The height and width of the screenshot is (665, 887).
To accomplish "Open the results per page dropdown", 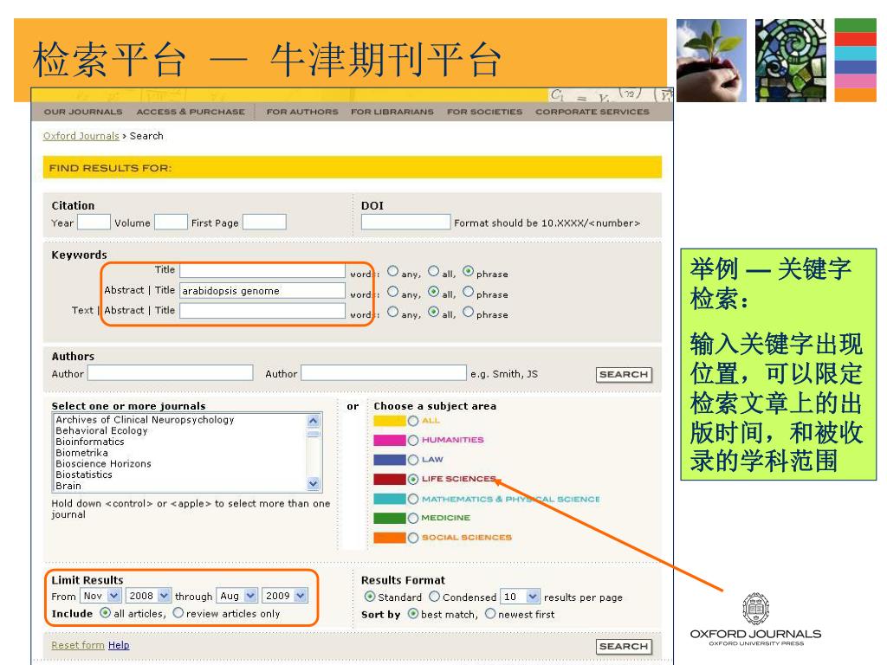I will [x=521, y=597].
